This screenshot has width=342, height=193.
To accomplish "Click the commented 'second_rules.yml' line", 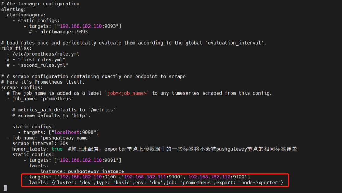I will (x=37, y=65).
